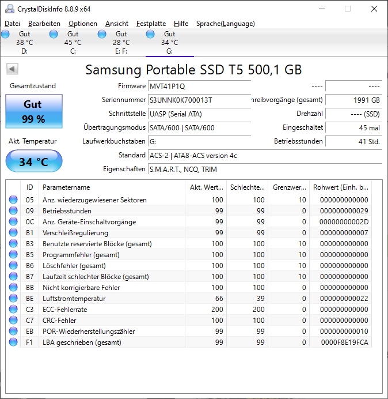The width and height of the screenshot is (388, 399).
Task: Select the E: F: drive status circle
Action: (x=102, y=34)
